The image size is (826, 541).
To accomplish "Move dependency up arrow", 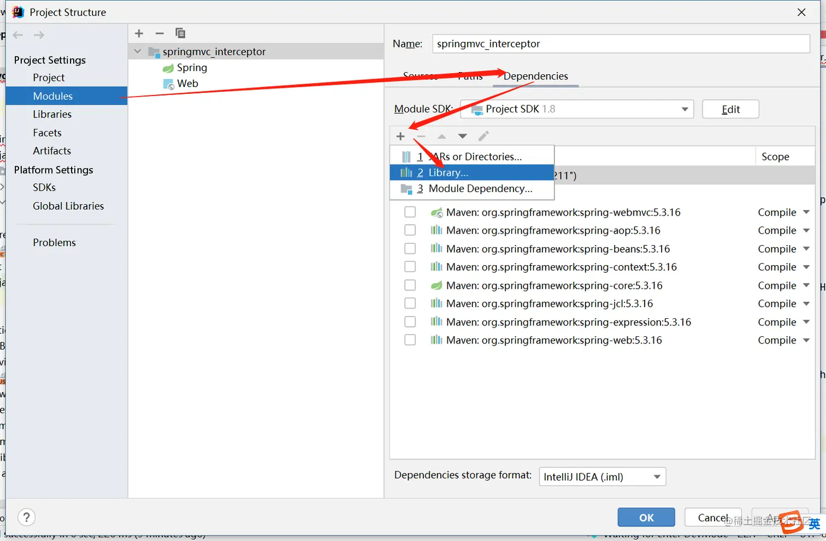I will tap(442, 136).
